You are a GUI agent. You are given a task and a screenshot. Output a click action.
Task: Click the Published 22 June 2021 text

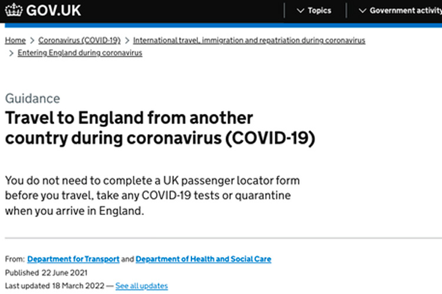click(46, 273)
